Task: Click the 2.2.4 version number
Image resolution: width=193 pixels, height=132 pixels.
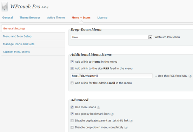Action: [45, 7]
